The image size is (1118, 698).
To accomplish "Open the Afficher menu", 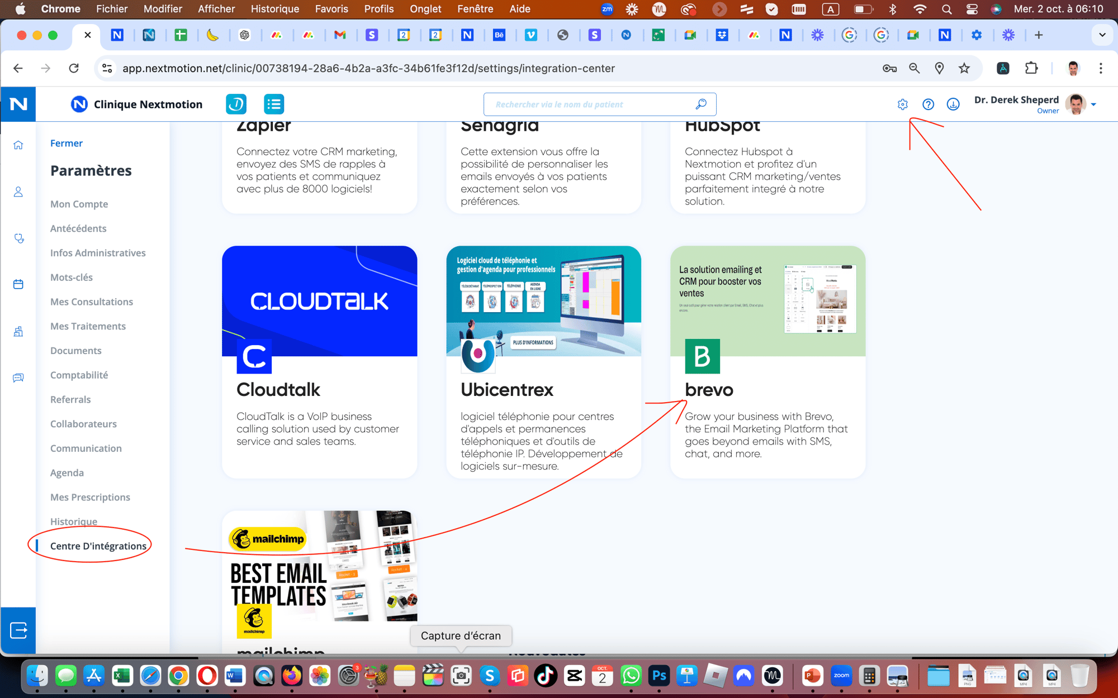I will [216, 9].
